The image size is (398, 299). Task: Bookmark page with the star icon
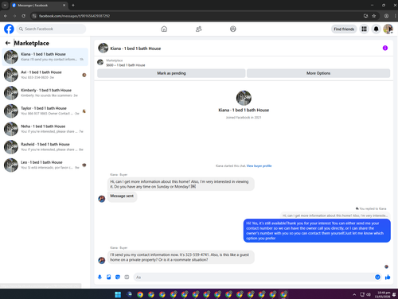pos(374,16)
